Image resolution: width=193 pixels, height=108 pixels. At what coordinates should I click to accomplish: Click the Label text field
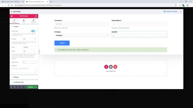point(30,47)
